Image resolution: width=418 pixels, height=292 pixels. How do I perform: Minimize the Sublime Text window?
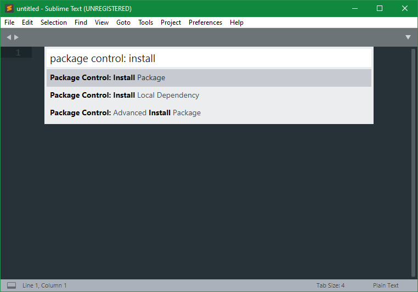[x=355, y=9]
